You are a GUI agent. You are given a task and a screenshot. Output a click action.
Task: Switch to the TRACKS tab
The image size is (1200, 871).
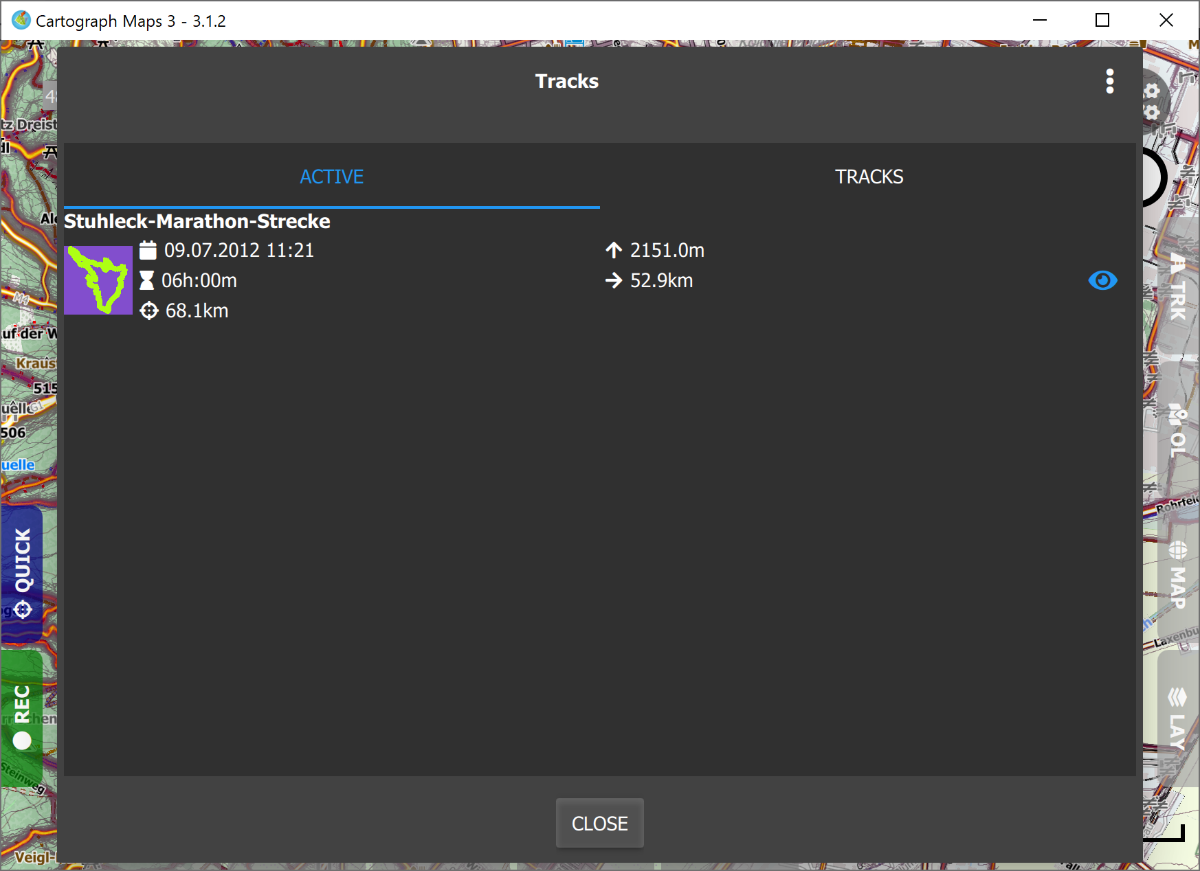tap(868, 177)
